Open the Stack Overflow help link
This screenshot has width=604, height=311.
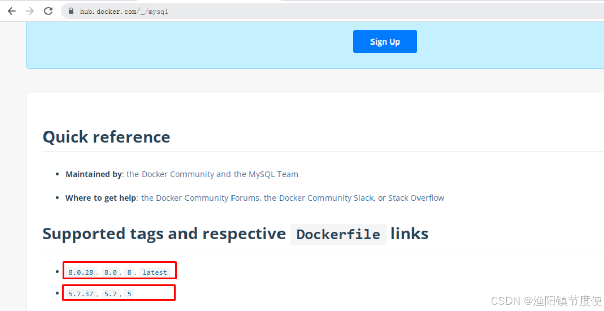pos(416,198)
